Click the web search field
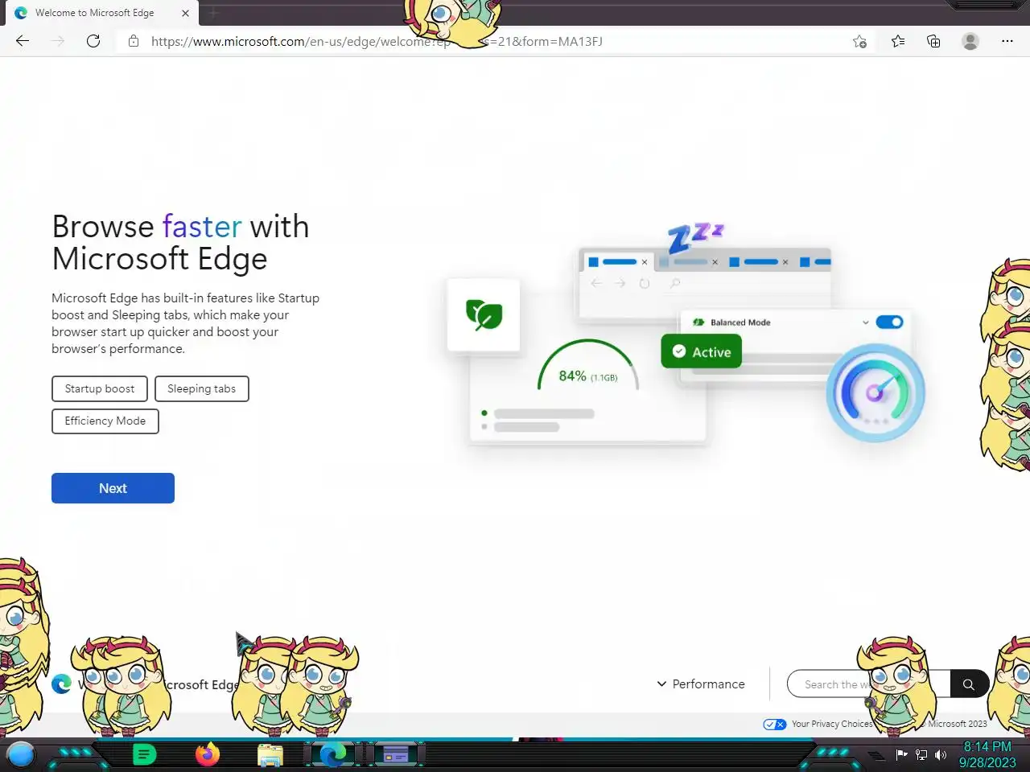This screenshot has width=1030, height=772. (869, 684)
